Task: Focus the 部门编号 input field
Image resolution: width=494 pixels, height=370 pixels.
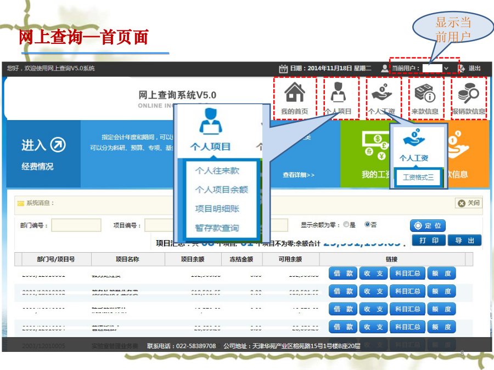Action: tap(76, 225)
